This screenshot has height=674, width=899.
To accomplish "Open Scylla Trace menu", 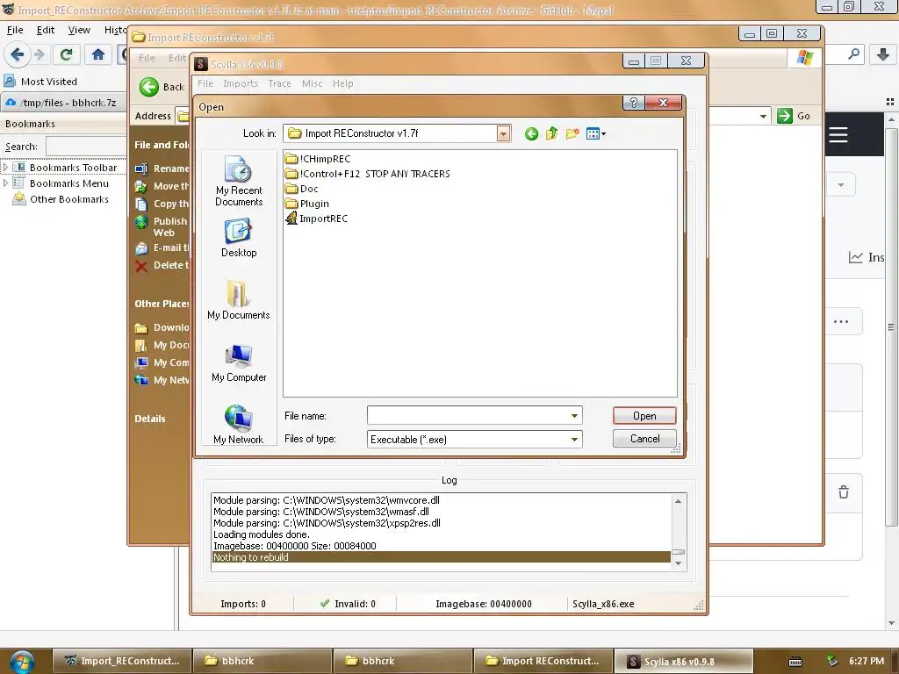I will [x=279, y=83].
